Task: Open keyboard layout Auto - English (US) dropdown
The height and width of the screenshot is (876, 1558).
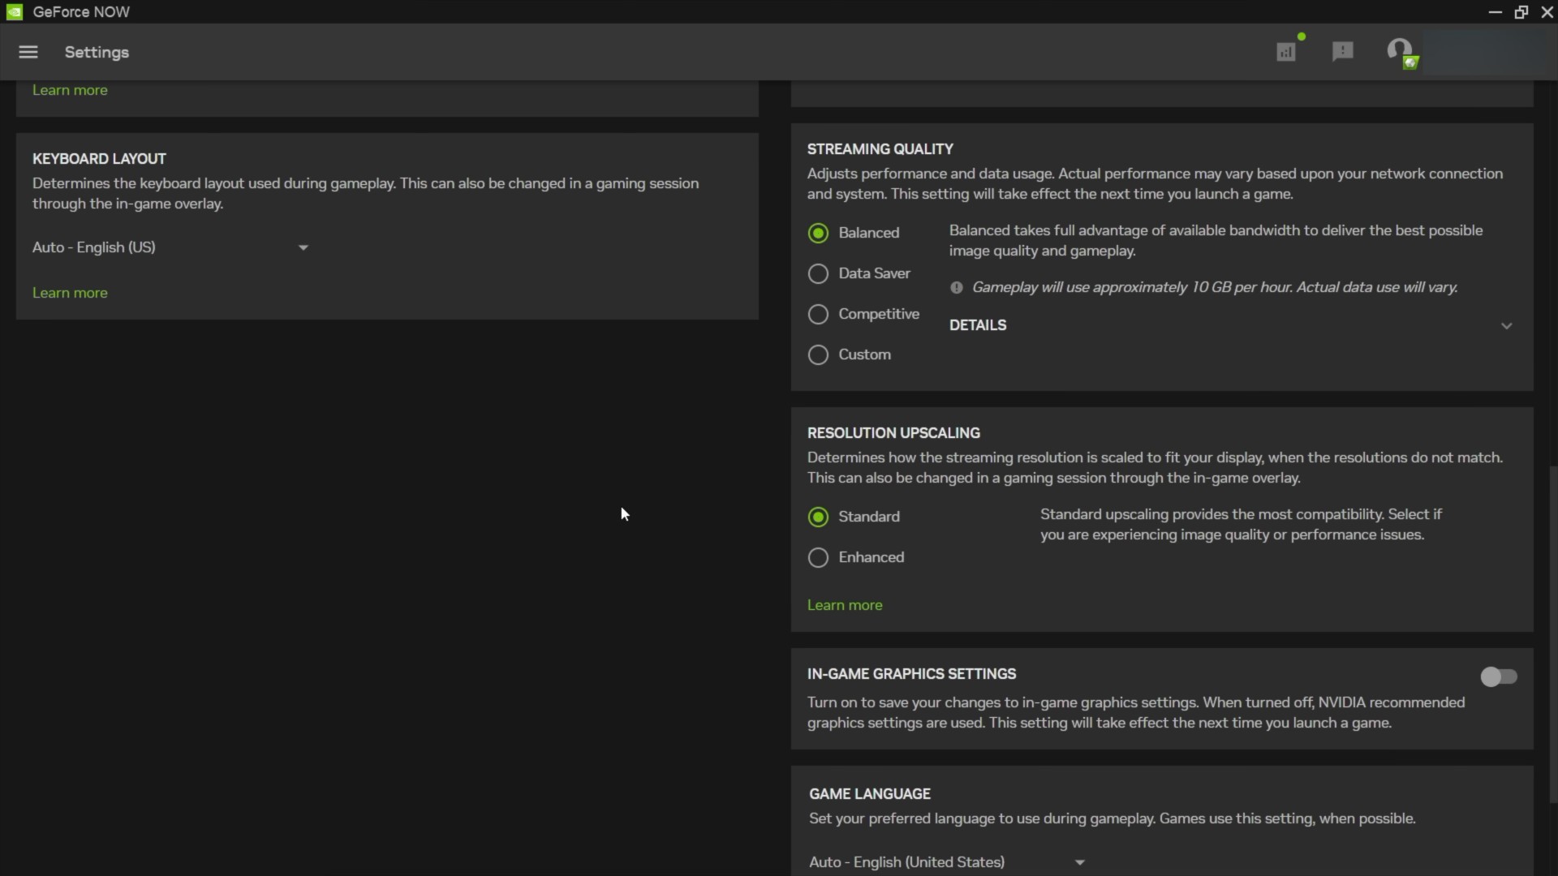Action: [170, 247]
